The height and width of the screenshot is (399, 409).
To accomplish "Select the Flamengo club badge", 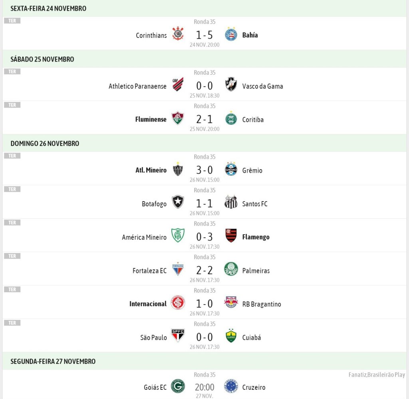I will click(231, 236).
